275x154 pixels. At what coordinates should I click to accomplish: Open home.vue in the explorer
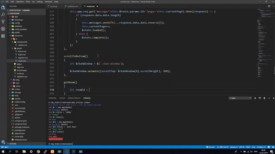point(26,51)
